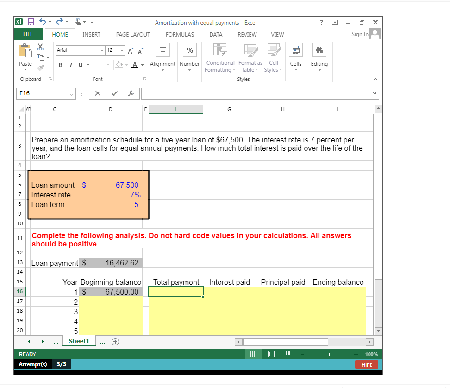Open the Font Size dropdown
Screen dimensions: 450x388
pos(123,50)
